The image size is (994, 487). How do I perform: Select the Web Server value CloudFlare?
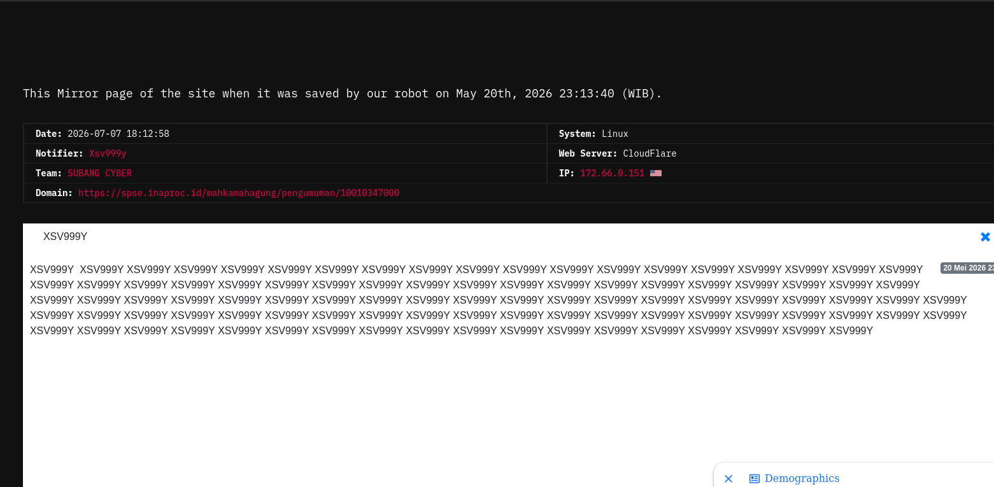(650, 153)
